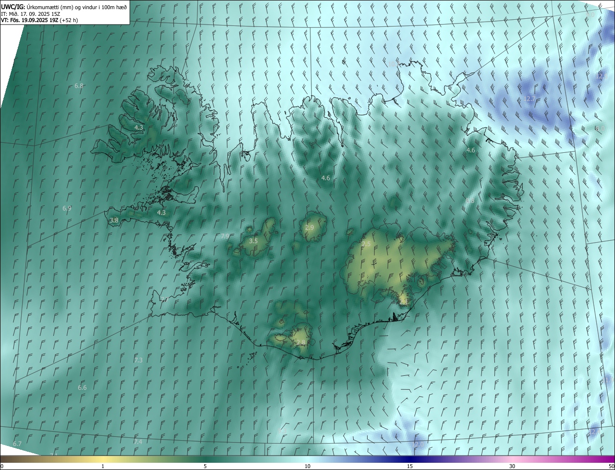Select the 3.8 value on the western peninsula

pyautogui.click(x=114, y=221)
